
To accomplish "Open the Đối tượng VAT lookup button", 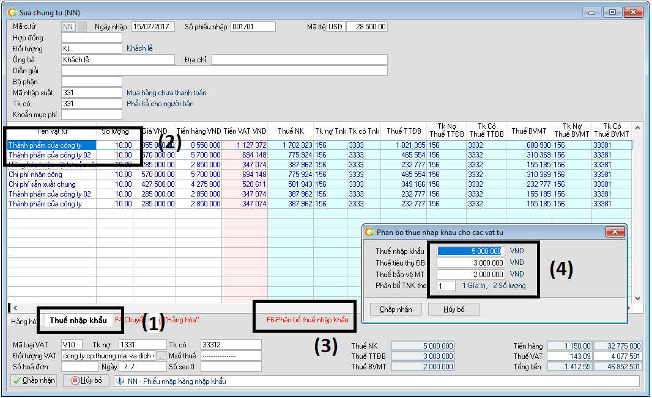I will coord(161,356).
